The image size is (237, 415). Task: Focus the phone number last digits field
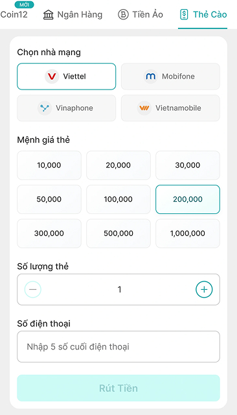pos(119,346)
